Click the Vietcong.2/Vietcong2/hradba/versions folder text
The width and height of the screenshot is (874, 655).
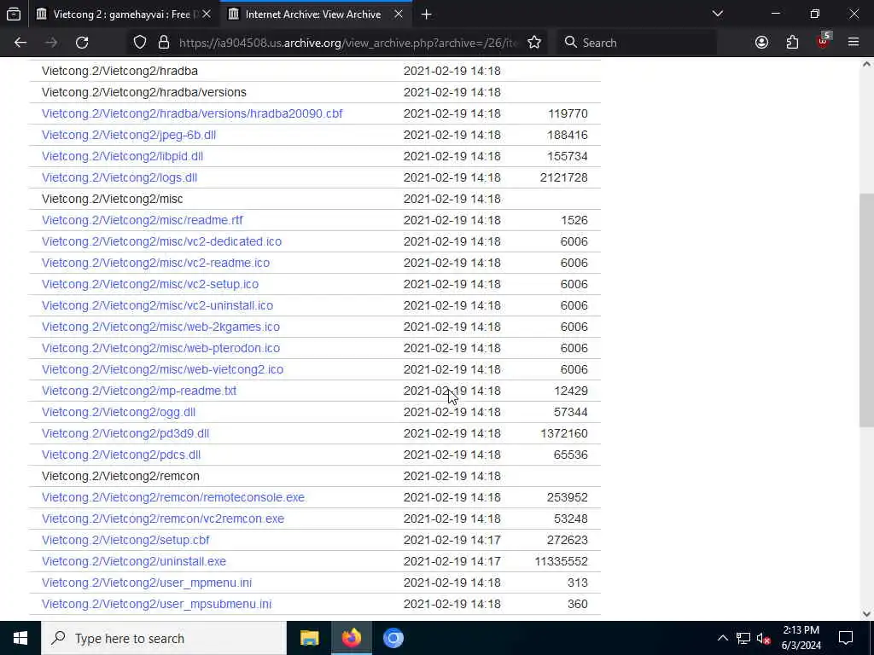click(143, 92)
